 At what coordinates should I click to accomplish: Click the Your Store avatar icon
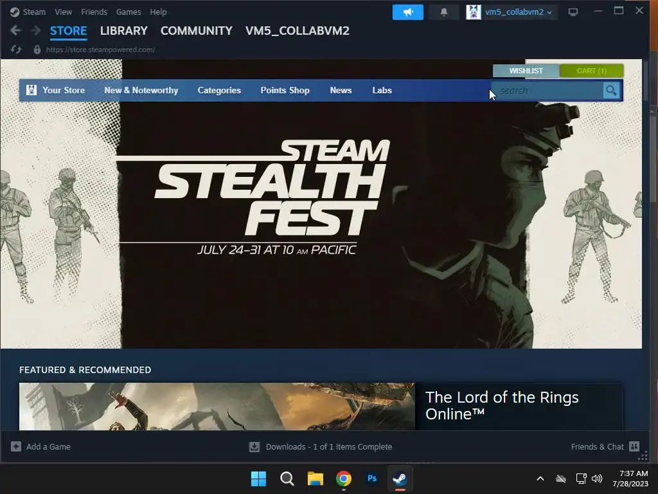31,90
